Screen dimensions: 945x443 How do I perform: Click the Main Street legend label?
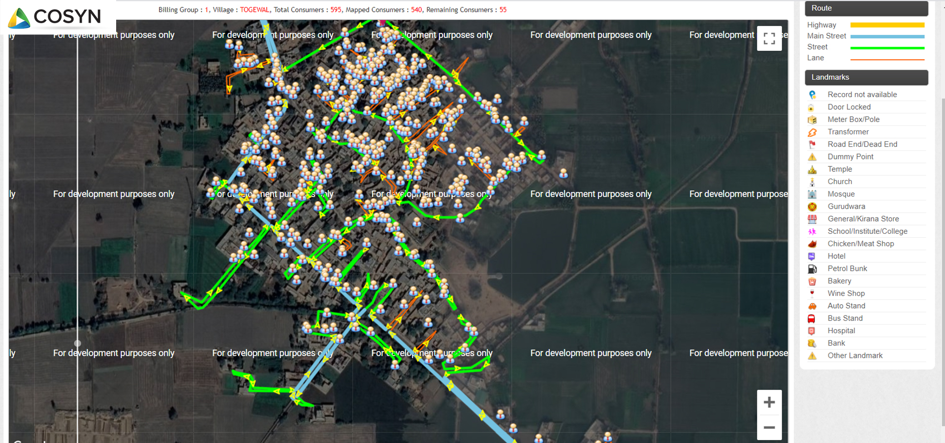click(x=826, y=36)
